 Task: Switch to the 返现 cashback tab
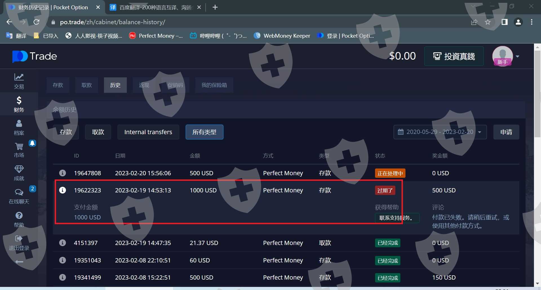144,85
